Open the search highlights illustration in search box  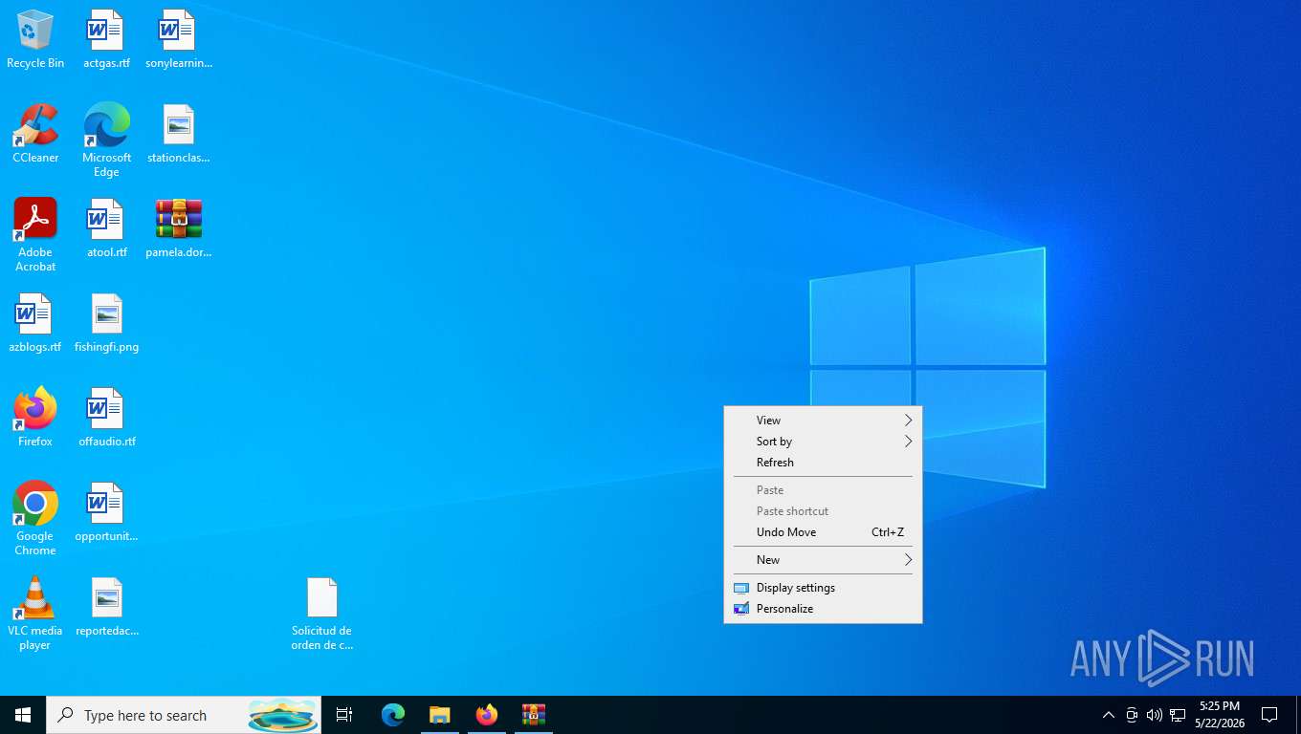[282, 715]
